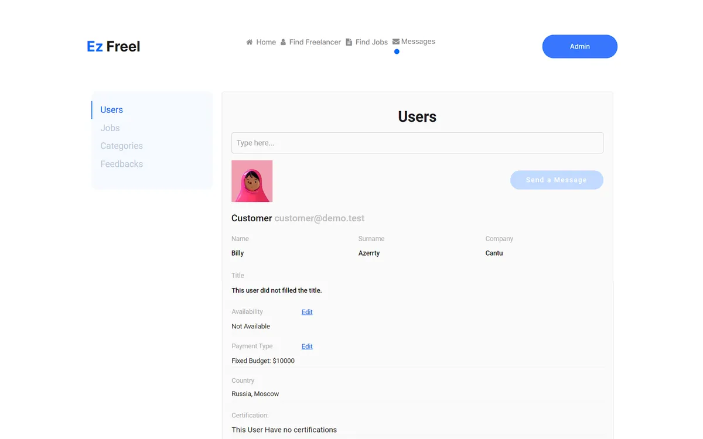Select Jobs in the sidebar
This screenshot has width=703, height=439.
(x=110, y=128)
